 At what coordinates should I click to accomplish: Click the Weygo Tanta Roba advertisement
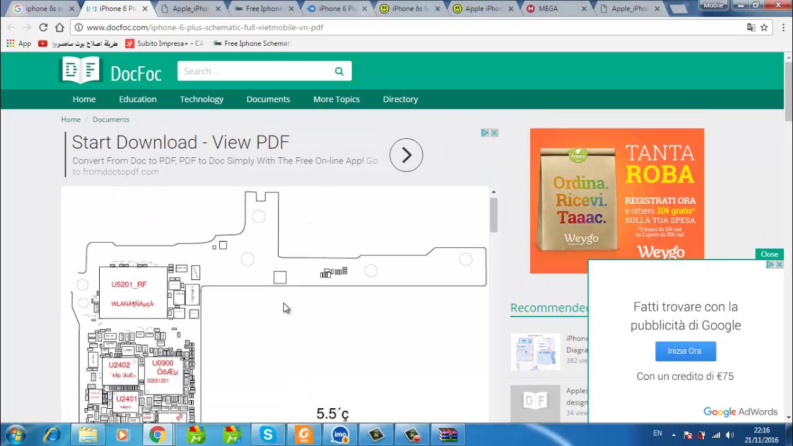pyautogui.click(x=617, y=201)
